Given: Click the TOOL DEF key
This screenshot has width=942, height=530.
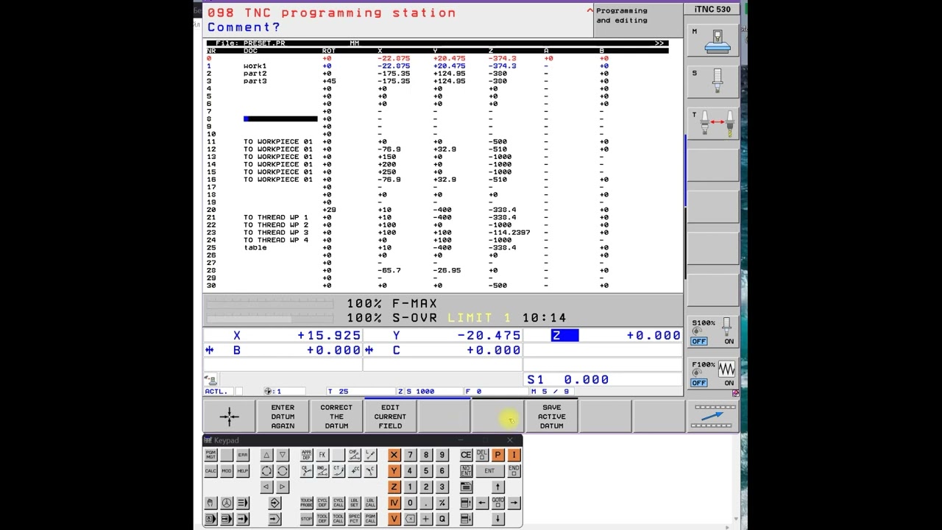Looking at the screenshot, I should [322, 519].
